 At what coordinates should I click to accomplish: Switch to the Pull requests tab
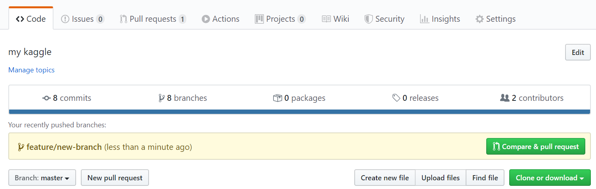pyautogui.click(x=153, y=19)
